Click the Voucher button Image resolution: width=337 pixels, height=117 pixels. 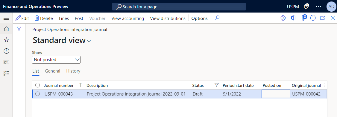[x=97, y=19]
